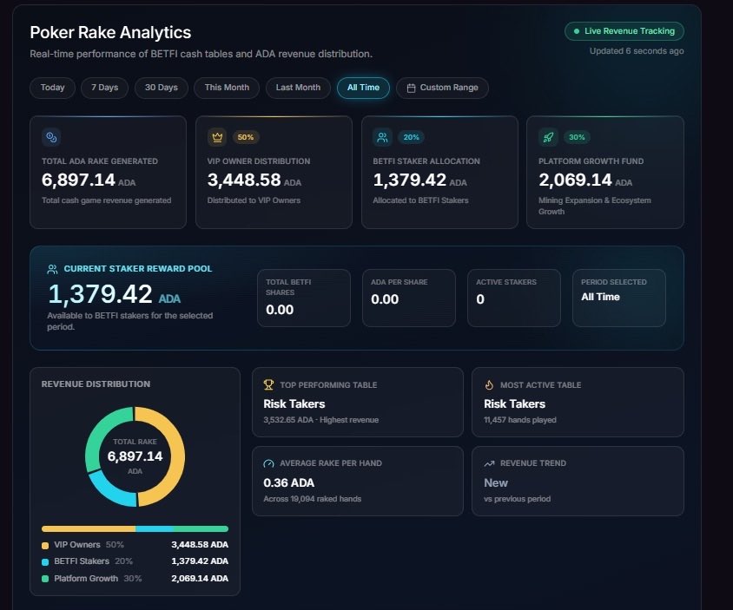The image size is (733, 610).
Task: Click 'vs previous period' text
Action: (517, 499)
